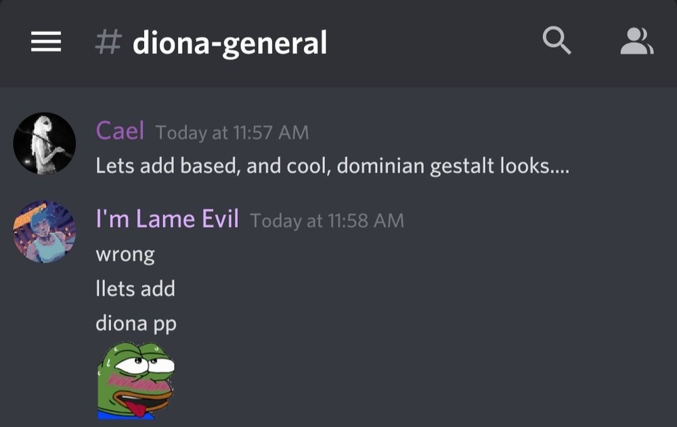The height and width of the screenshot is (427, 677).
Task: Select the 'wrong' message
Action: coord(125,255)
